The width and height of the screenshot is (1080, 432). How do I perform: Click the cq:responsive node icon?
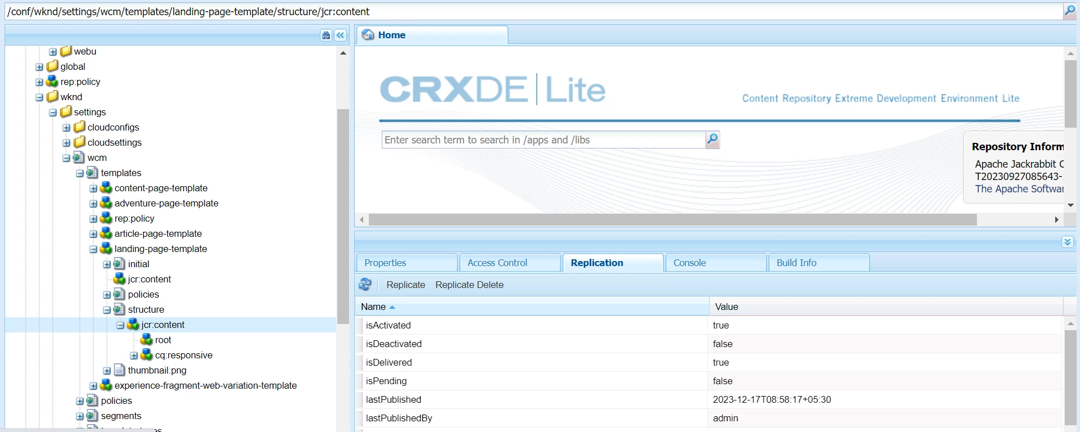coord(147,355)
